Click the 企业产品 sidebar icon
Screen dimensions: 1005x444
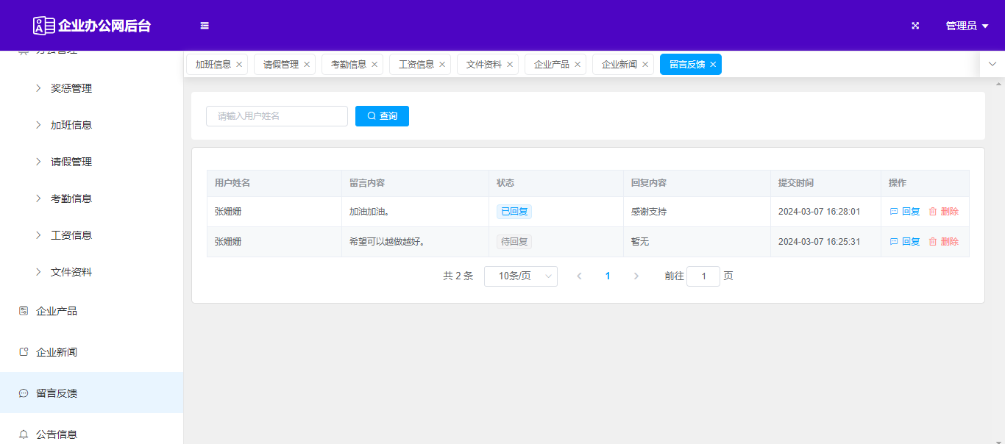click(24, 311)
